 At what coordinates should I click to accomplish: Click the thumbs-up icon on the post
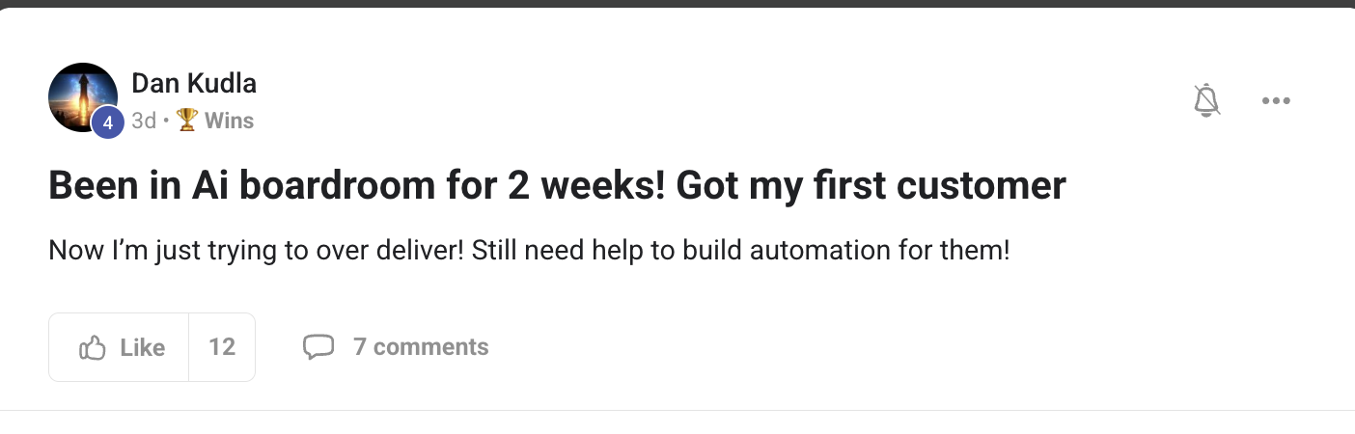pos(92,347)
